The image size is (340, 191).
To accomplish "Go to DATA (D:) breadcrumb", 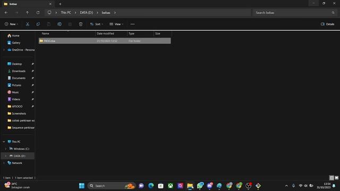I will (86, 13).
